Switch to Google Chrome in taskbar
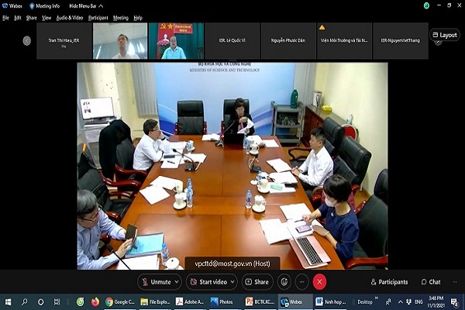 [120, 302]
